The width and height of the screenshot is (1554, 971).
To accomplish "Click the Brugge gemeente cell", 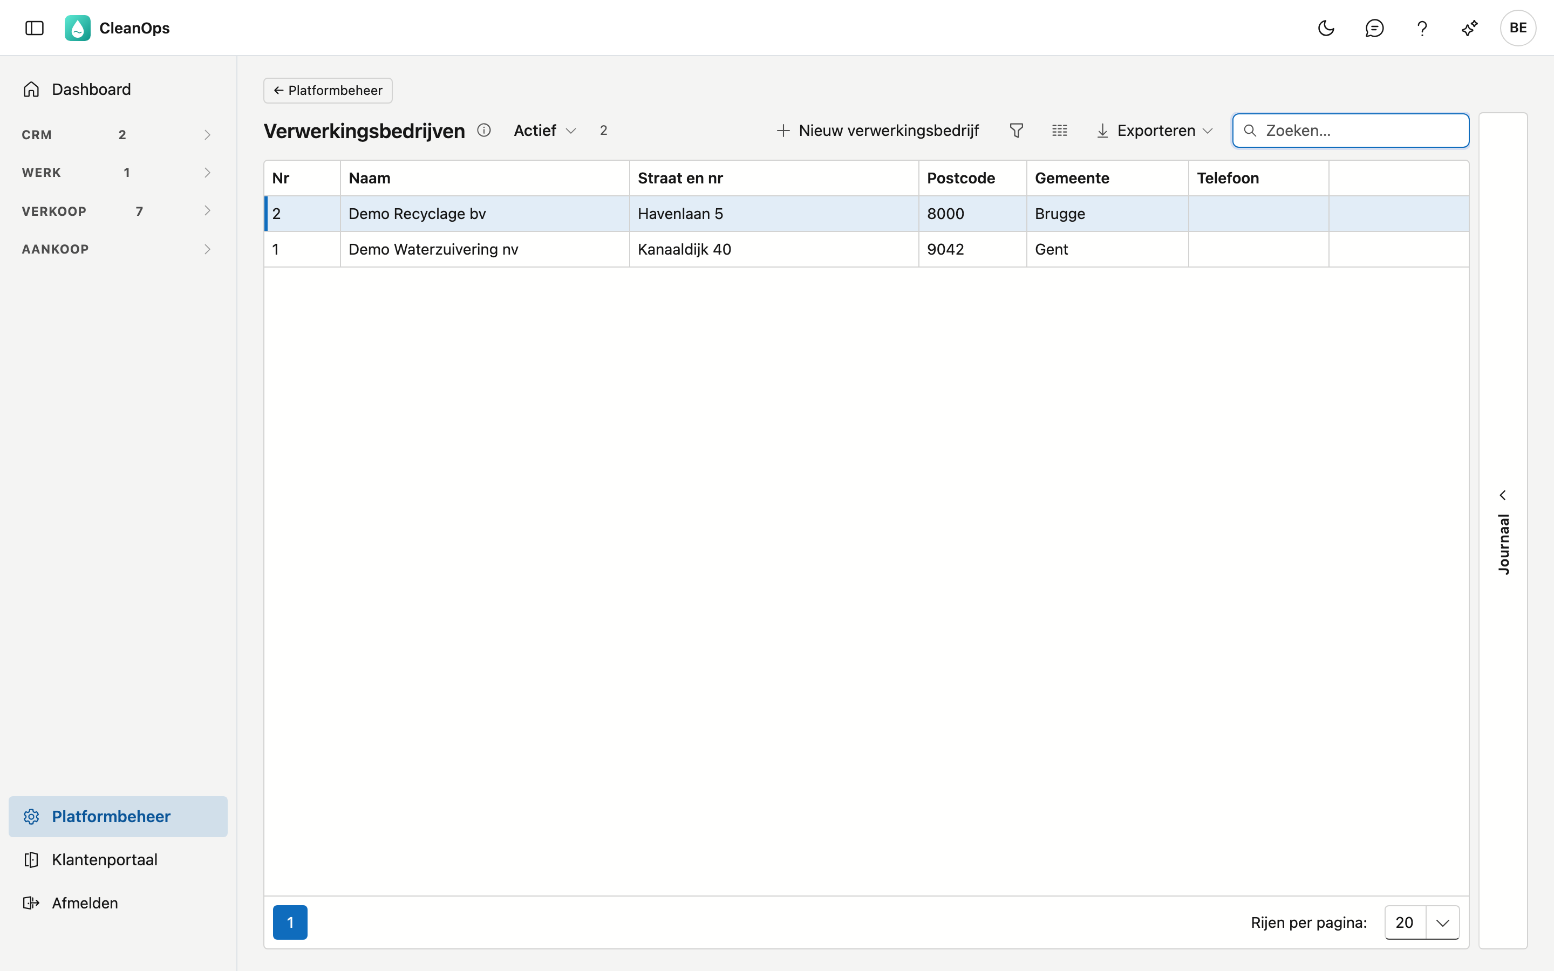I will pyautogui.click(x=1107, y=213).
